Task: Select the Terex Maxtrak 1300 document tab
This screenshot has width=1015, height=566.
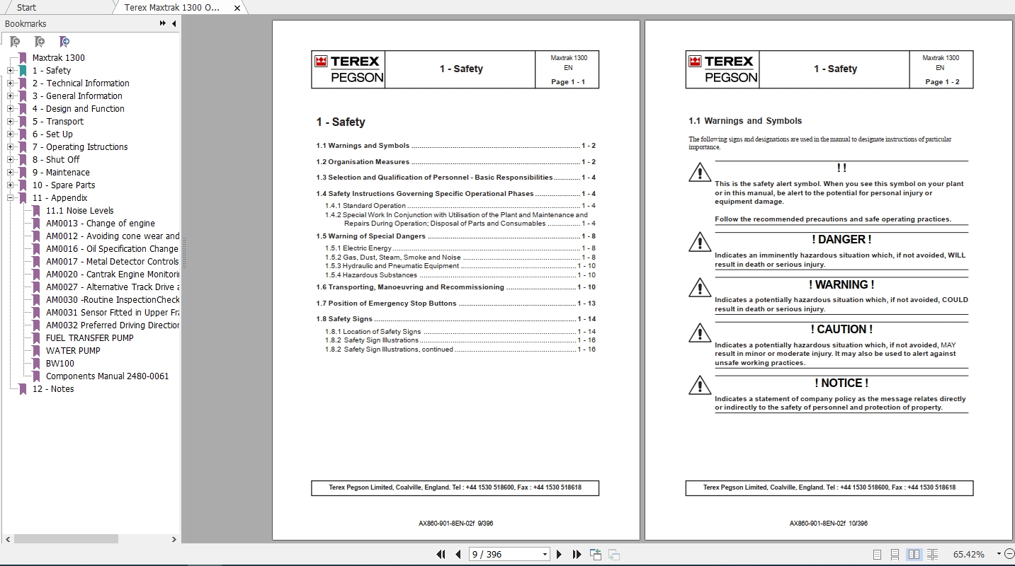Action: tap(172, 8)
